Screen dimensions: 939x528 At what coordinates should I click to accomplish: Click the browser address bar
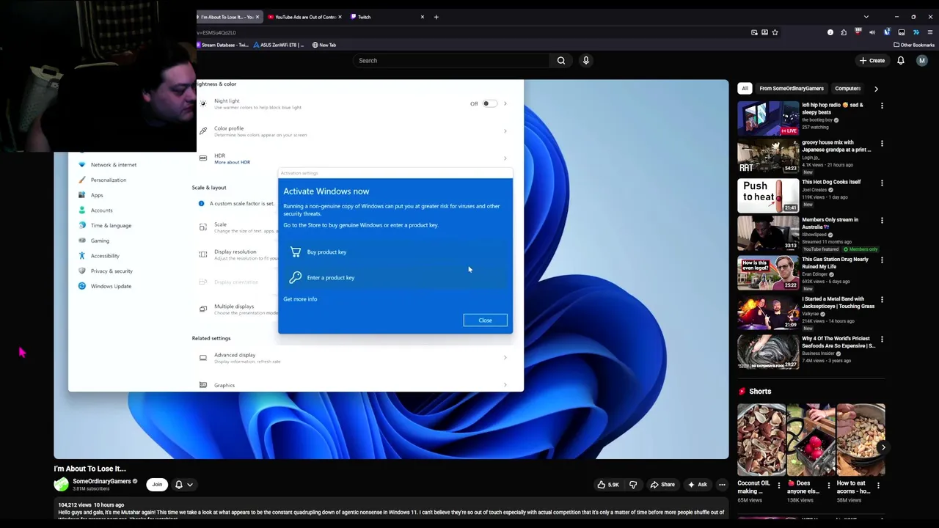469,32
